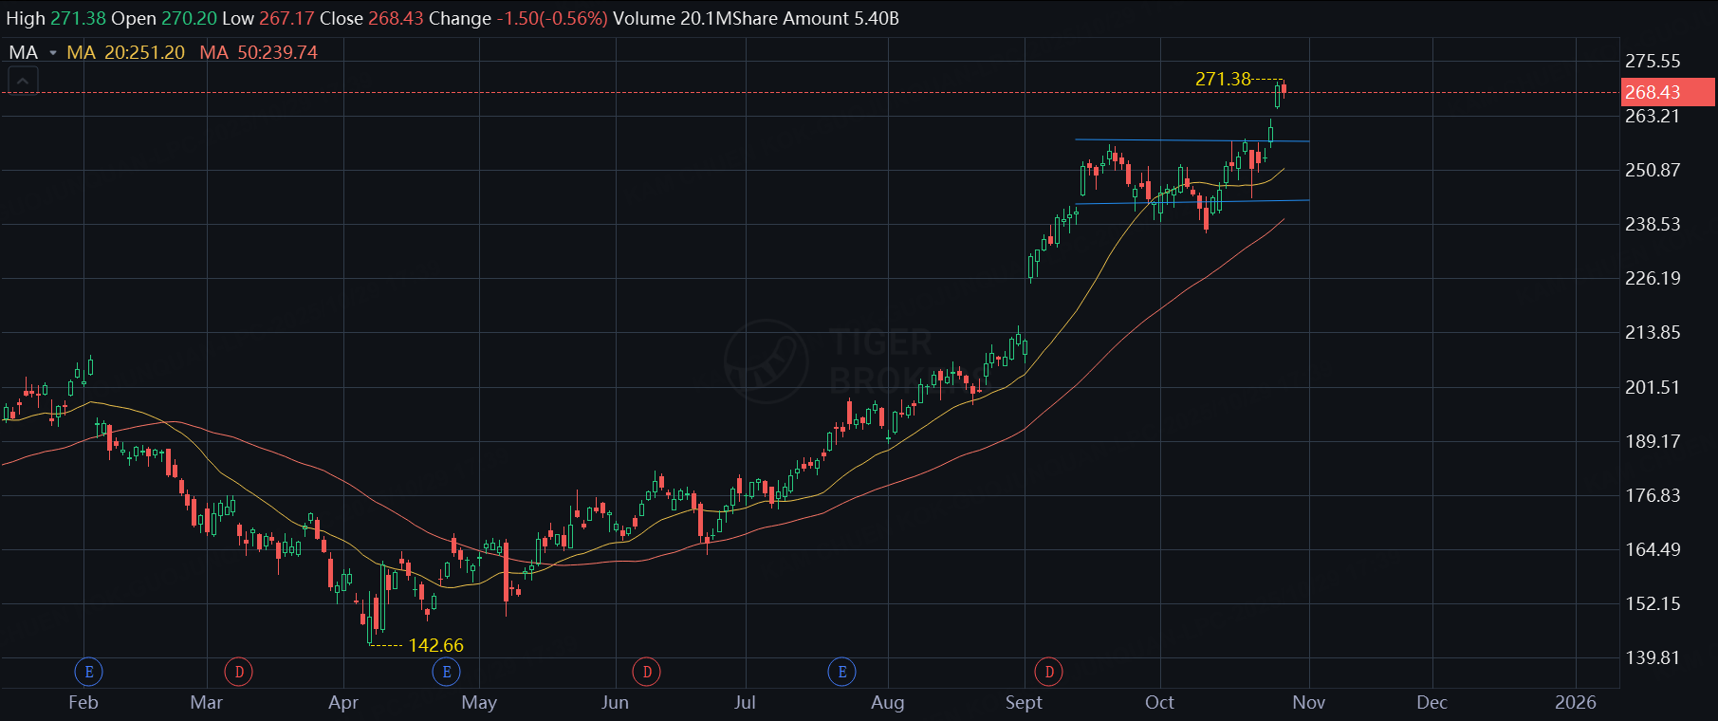Click the MA 50:239.74 legend label

(x=258, y=53)
